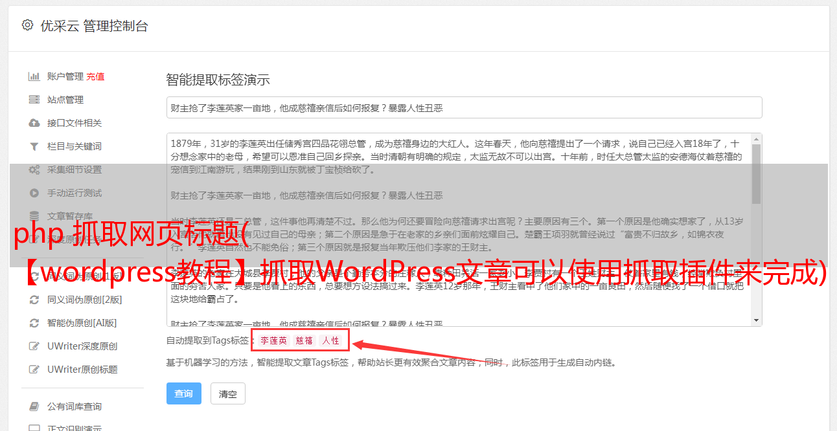Click the cloud upload icon for 接口文件相关
Image resolution: width=837 pixels, height=431 pixels.
pyautogui.click(x=34, y=123)
